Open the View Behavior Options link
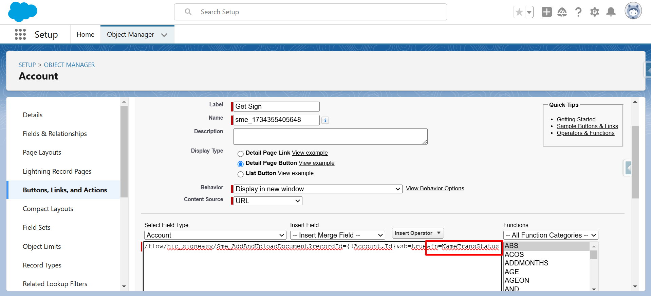Image resolution: width=651 pixels, height=296 pixels. click(435, 188)
